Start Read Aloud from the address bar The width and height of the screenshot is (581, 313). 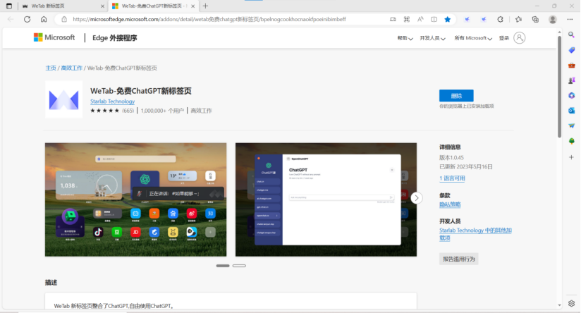point(420,19)
